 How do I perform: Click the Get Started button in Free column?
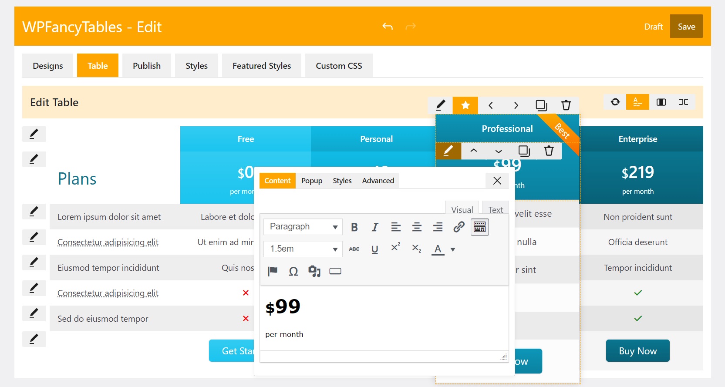pyautogui.click(x=232, y=351)
